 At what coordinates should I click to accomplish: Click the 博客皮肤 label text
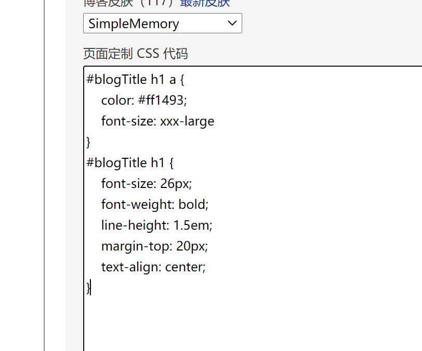coord(108,3)
